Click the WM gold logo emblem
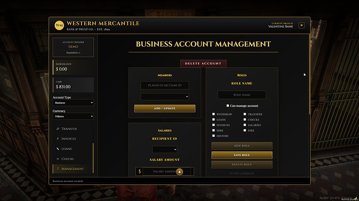 59,25
